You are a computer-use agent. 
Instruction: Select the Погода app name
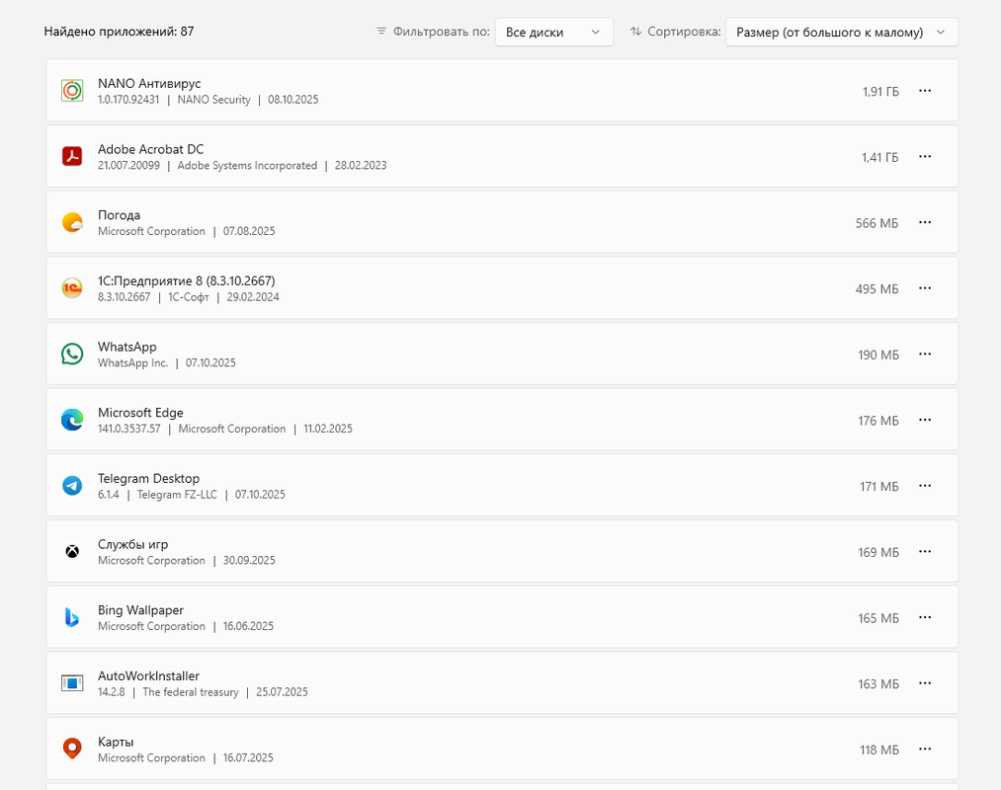tap(119, 215)
